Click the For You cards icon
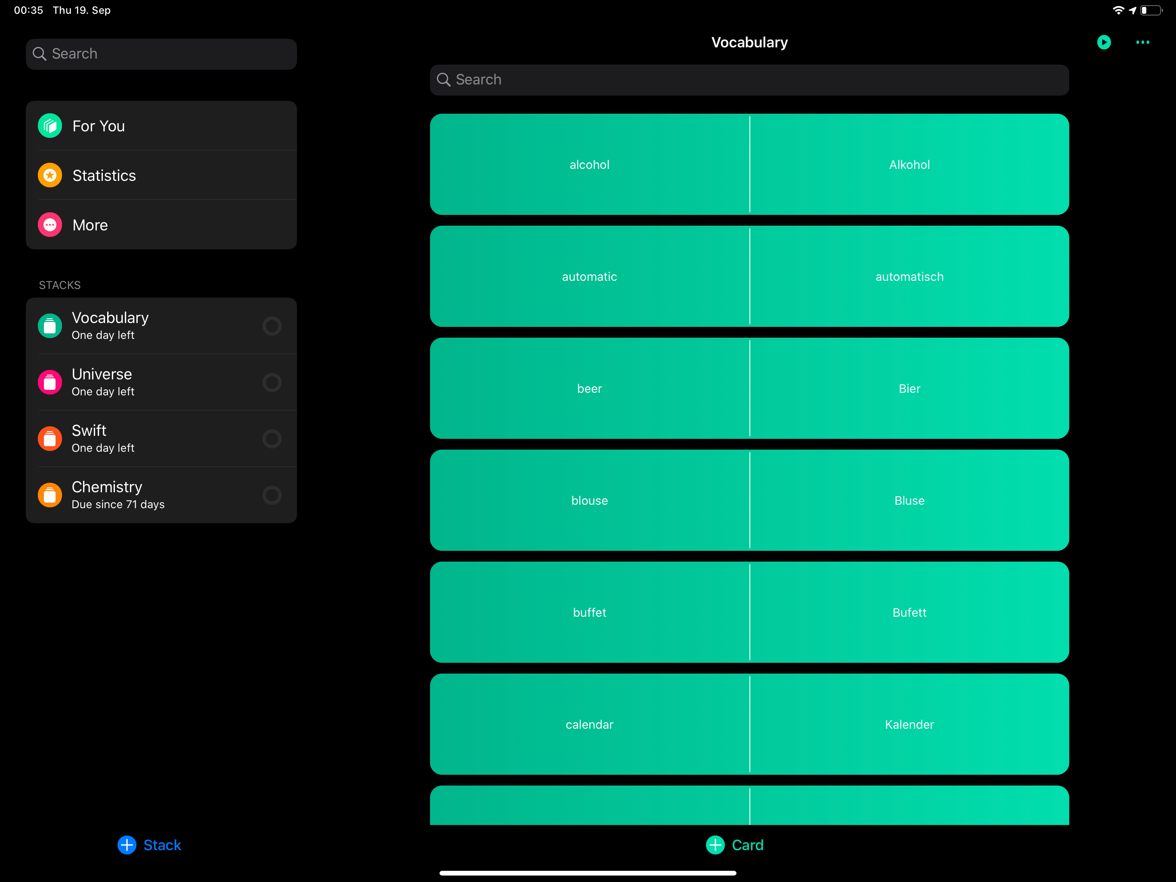The width and height of the screenshot is (1176, 882). click(50, 126)
